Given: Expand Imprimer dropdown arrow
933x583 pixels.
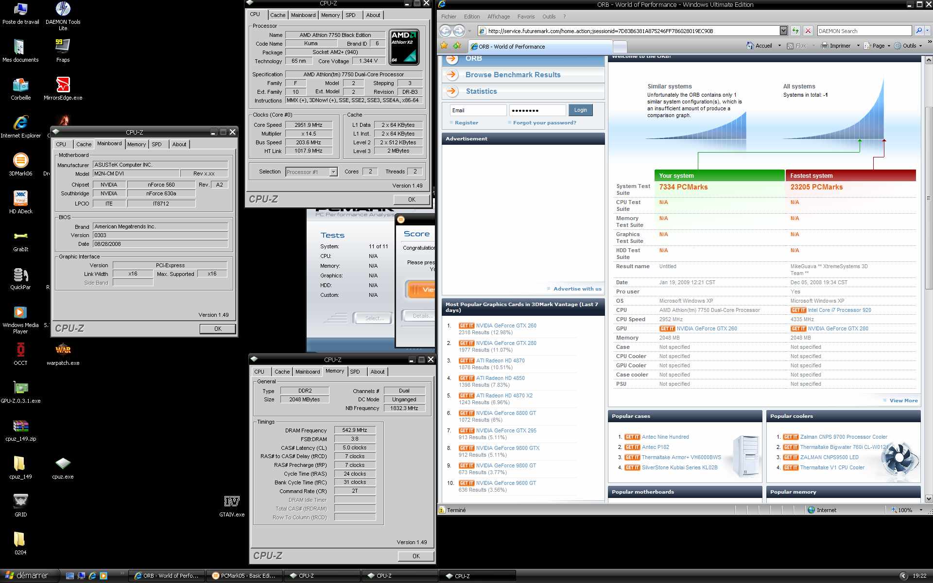Looking at the screenshot, I should pos(858,46).
